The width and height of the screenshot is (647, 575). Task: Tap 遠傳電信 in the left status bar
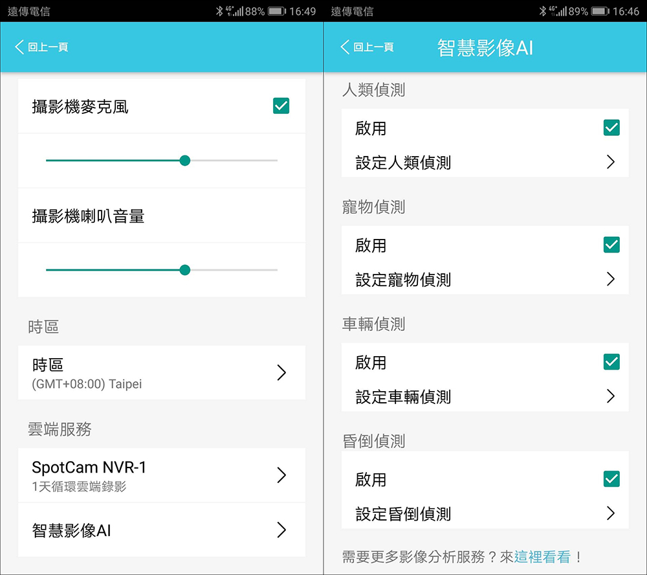pos(29,11)
